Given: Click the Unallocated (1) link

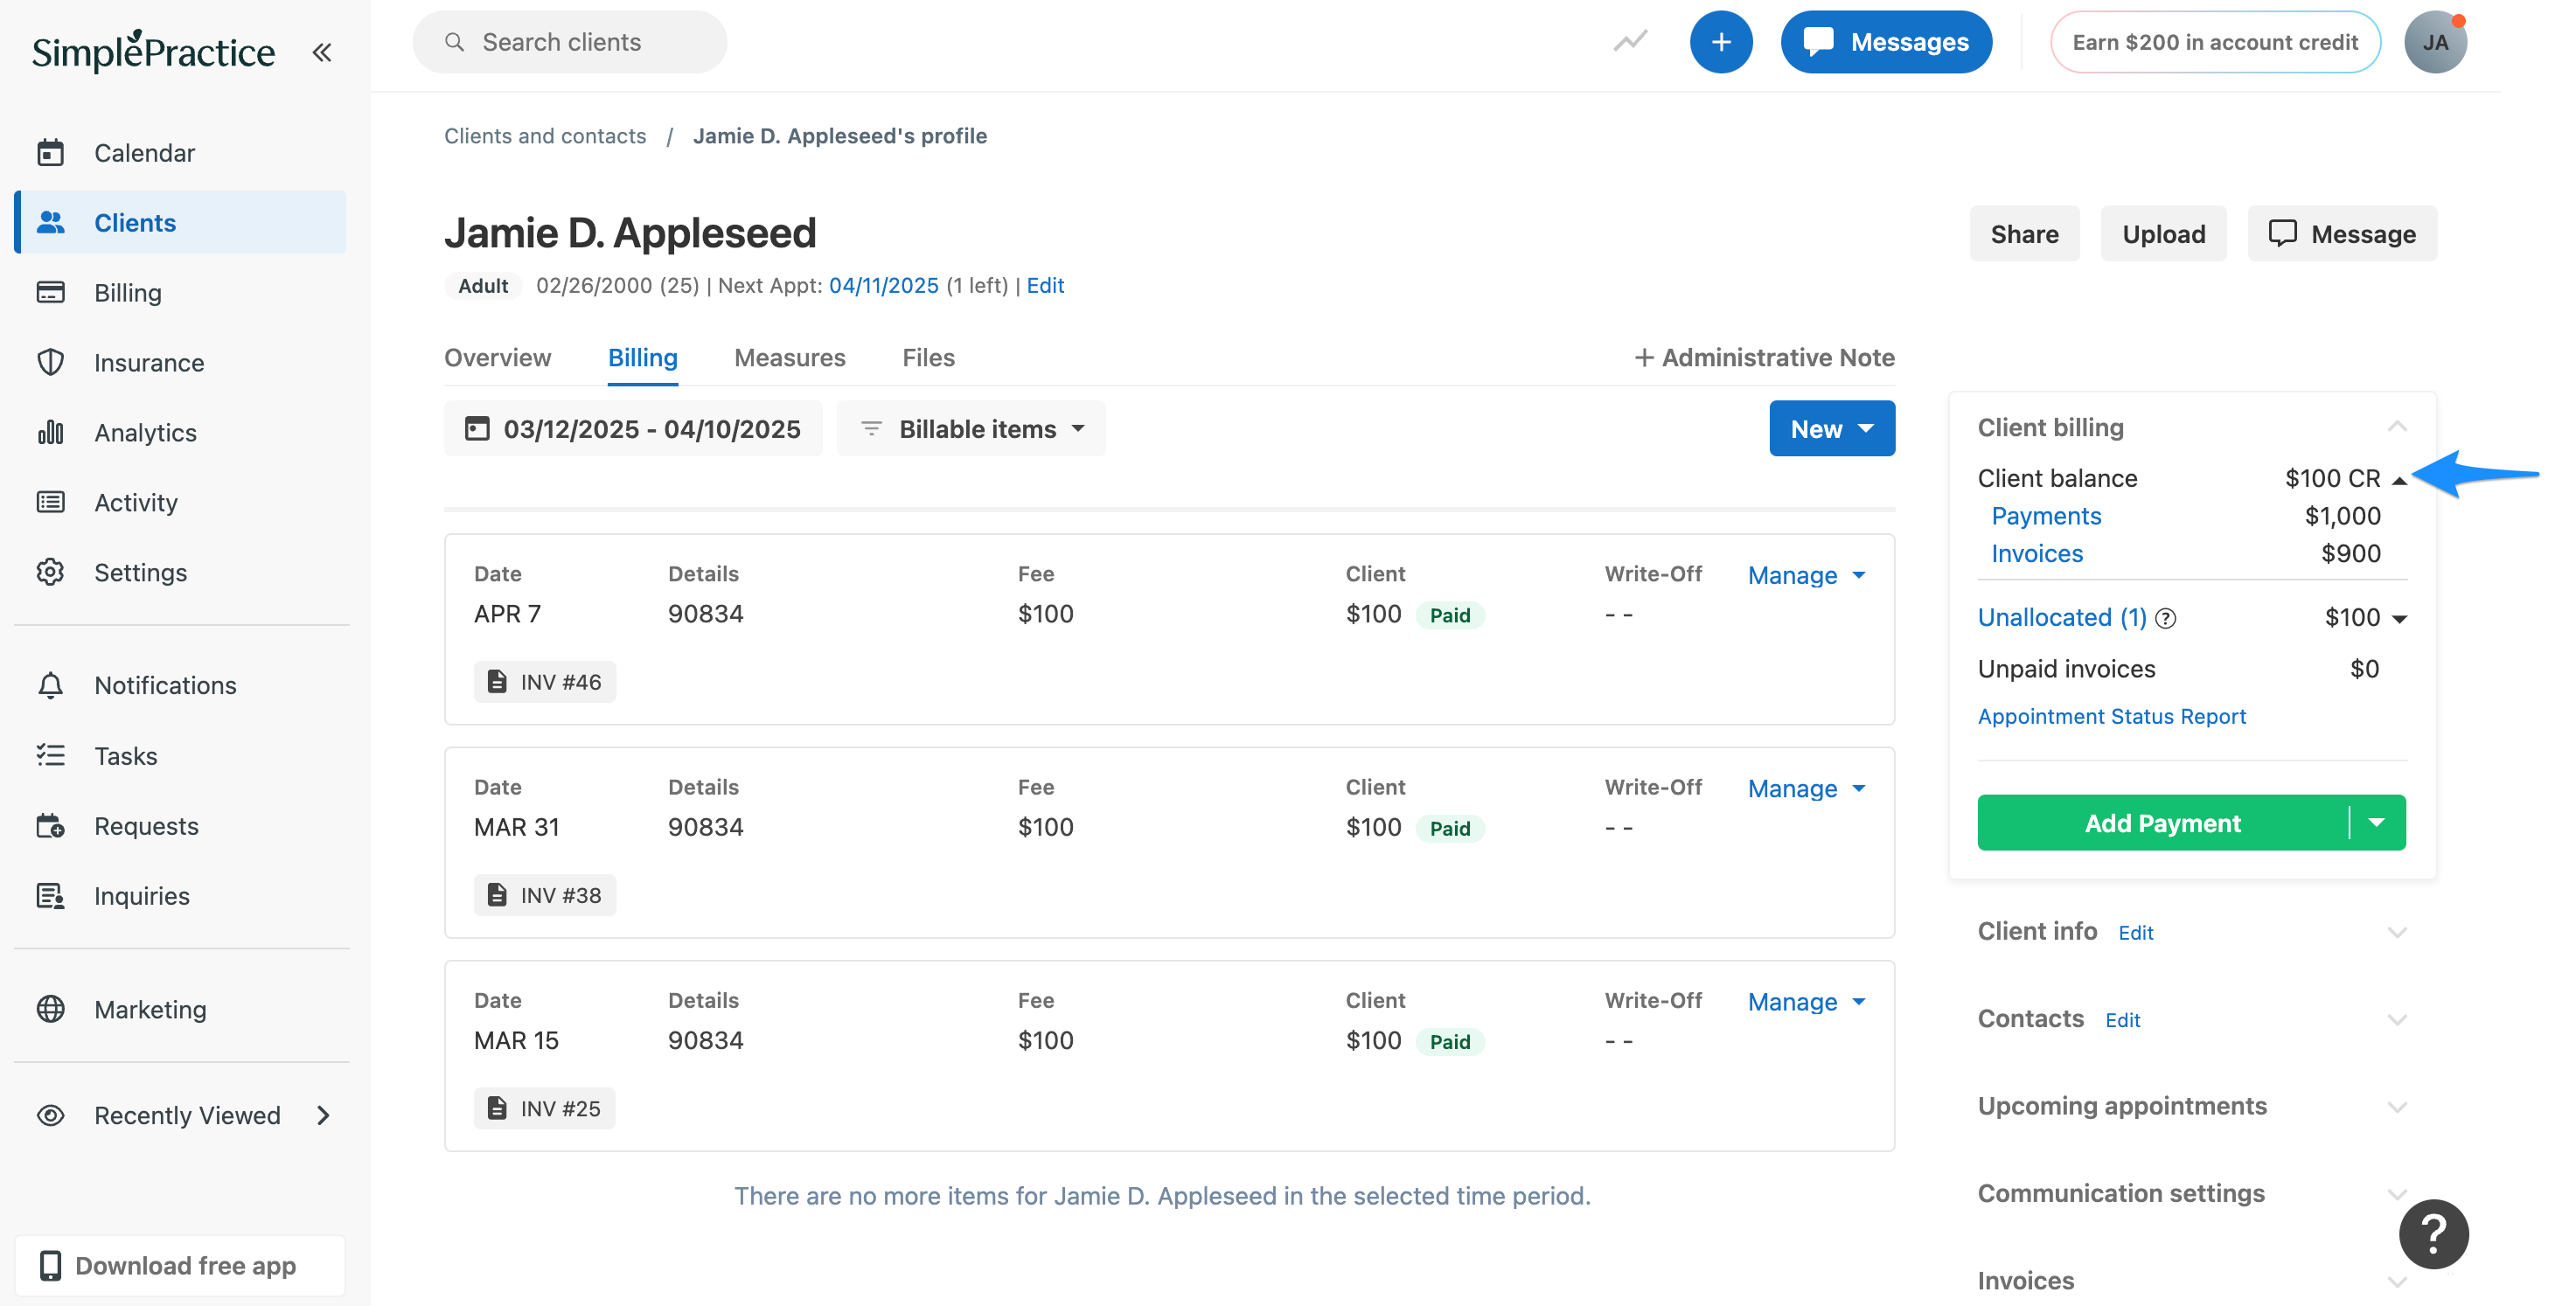Looking at the screenshot, I should (x=2062, y=617).
